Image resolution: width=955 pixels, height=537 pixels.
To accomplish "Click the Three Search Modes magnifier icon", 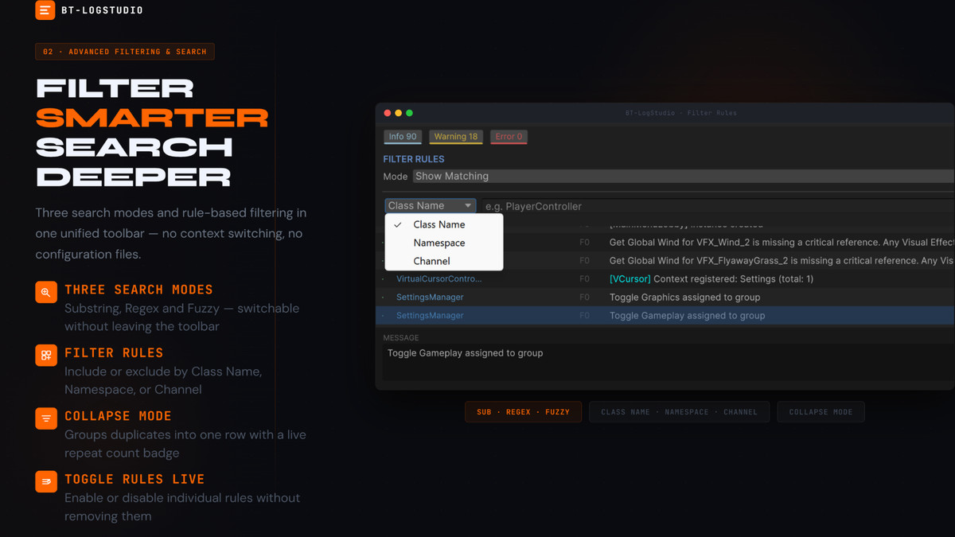I will point(45,292).
